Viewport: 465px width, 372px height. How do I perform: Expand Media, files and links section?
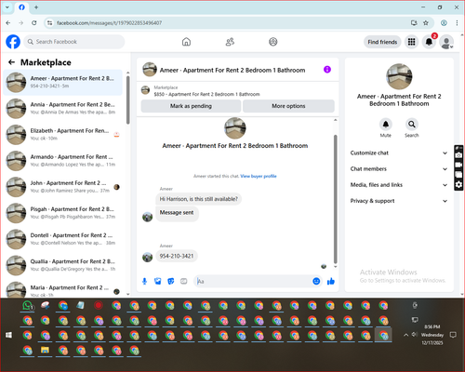pos(399,185)
